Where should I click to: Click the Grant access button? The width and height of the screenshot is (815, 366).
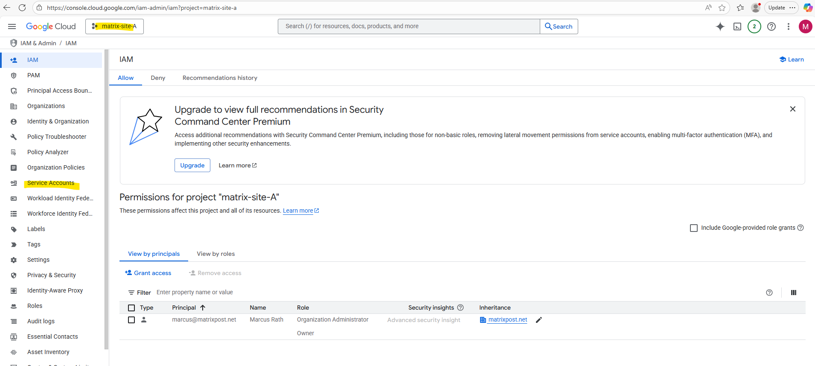pos(148,273)
